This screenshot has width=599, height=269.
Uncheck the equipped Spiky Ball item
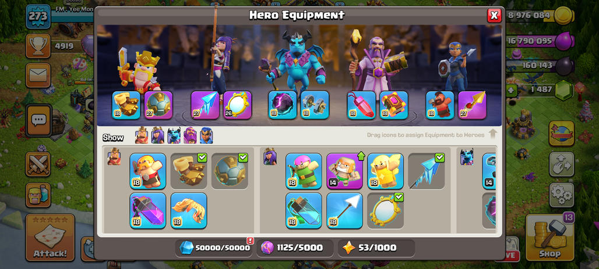pyautogui.click(x=230, y=171)
